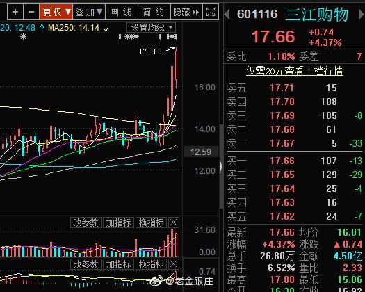
Task: Click star event marker above chart
Action: click(x=23, y=37)
